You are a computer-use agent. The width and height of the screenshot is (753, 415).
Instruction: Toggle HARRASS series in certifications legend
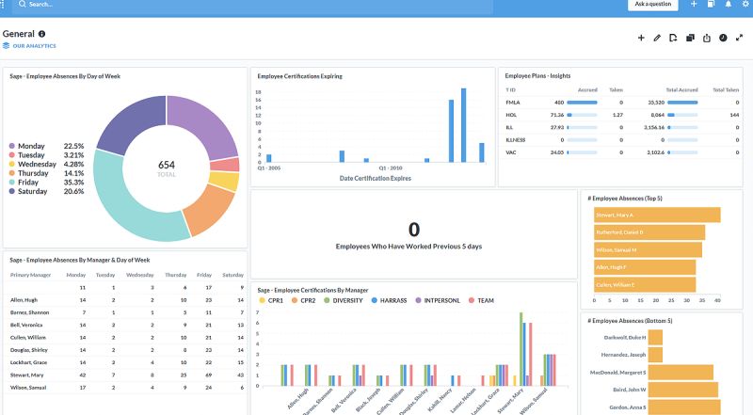(389, 301)
